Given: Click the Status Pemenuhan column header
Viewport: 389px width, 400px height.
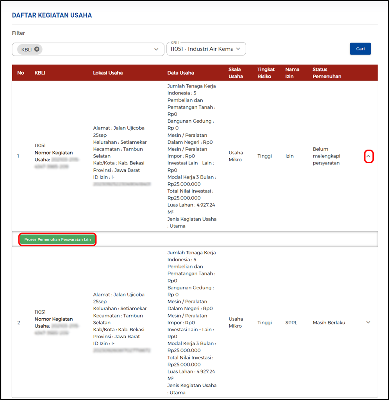Looking at the screenshot, I should click(x=327, y=73).
